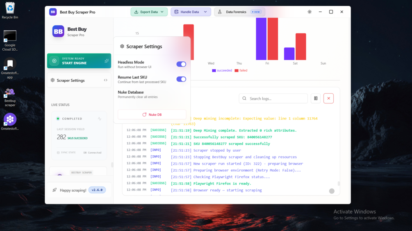Click the sparkle icon on Start Engine
This screenshot has height=231, width=412.
107,61
